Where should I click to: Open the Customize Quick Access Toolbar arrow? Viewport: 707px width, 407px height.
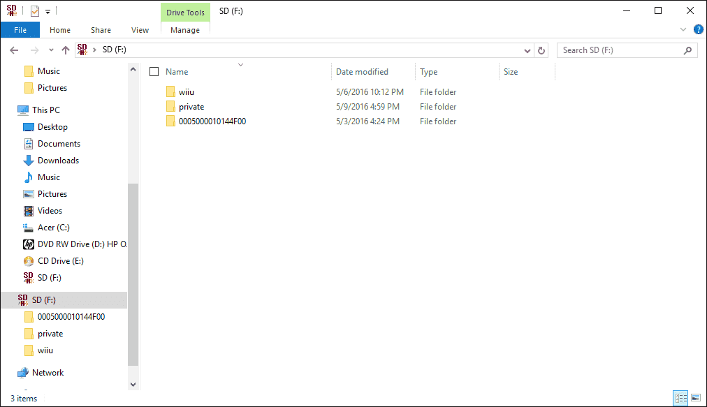pyautogui.click(x=48, y=12)
